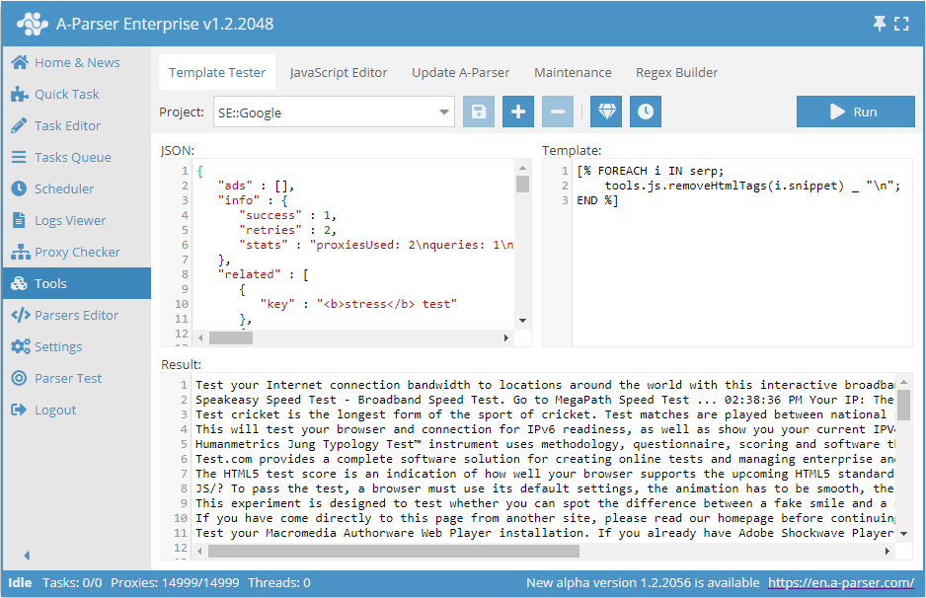Screen dimensions: 926x598
Task: Open the Project dropdown showing SE::Google
Action: 334,112
